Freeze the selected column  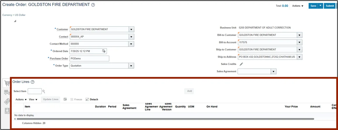pyautogui.click(x=76, y=99)
